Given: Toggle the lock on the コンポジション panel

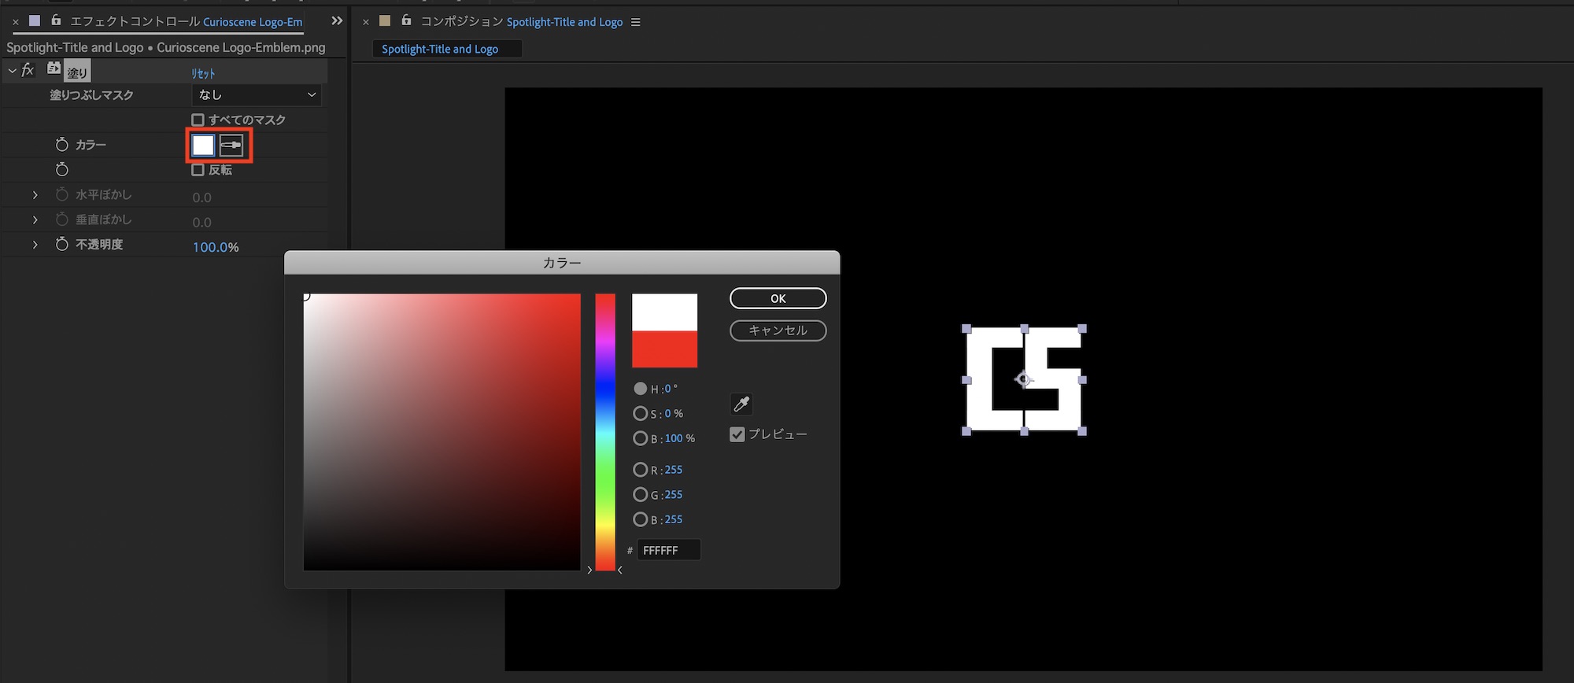Looking at the screenshot, I should click(406, 20).
